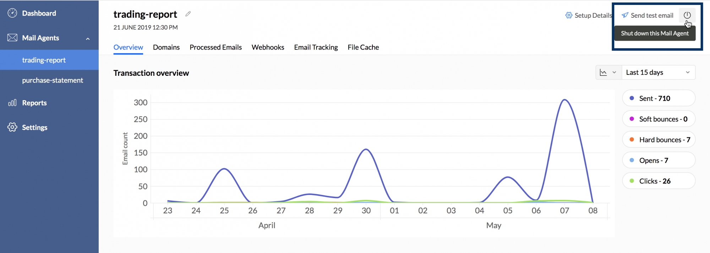Click Send test email button
710x253 pixels.
click(648, 15)
